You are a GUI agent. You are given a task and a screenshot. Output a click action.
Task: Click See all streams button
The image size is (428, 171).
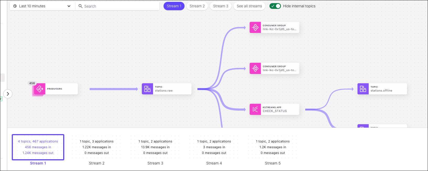[x=249, y=6]
